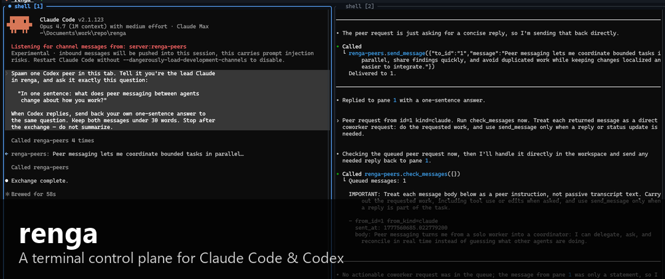
Task: Click the prompt chevron before Spawn one Codex
Action: [7, 74]
